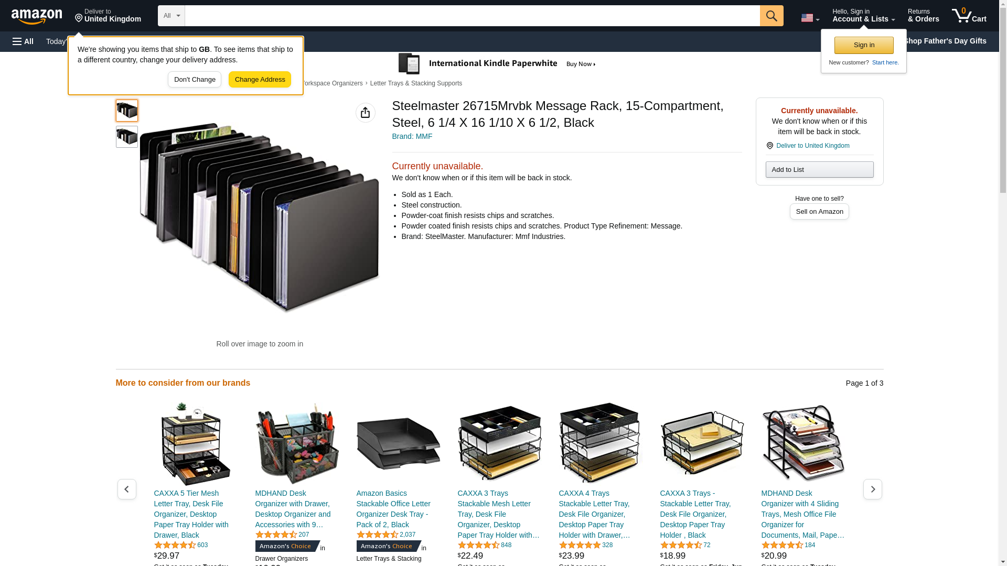Click in the search text field
Viewport: 1007px width, 566px height.
472,16
